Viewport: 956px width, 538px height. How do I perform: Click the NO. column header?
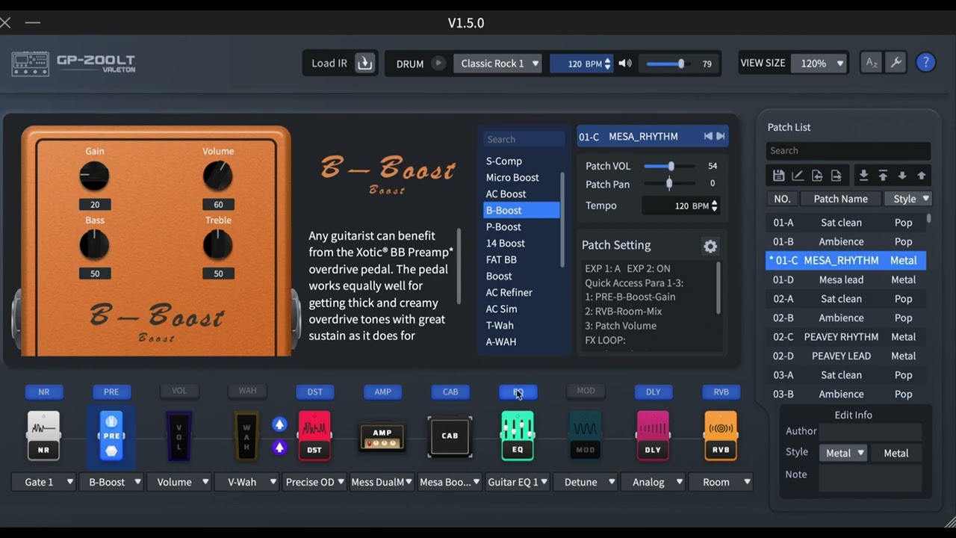782,199
